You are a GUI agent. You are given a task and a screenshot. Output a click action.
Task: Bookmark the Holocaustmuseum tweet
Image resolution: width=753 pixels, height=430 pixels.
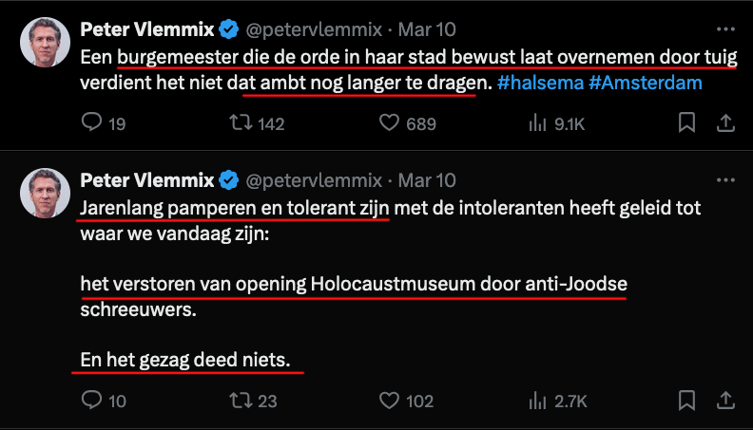coord(686,401)
